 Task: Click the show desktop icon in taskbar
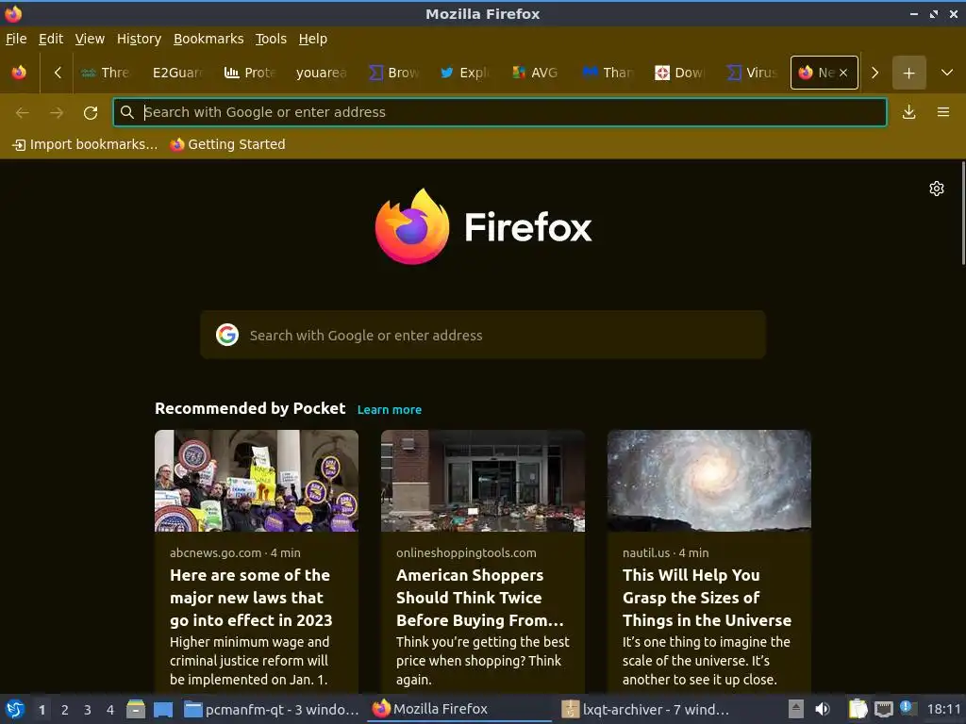click(x=163, y=709)
